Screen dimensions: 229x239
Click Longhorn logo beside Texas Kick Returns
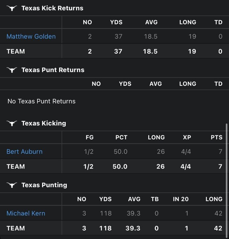12,8
